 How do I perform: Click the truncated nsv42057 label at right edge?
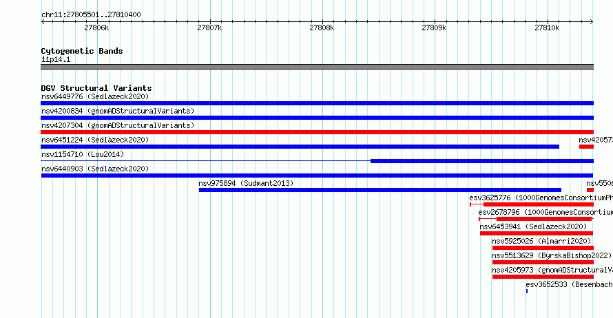[596, 140]
